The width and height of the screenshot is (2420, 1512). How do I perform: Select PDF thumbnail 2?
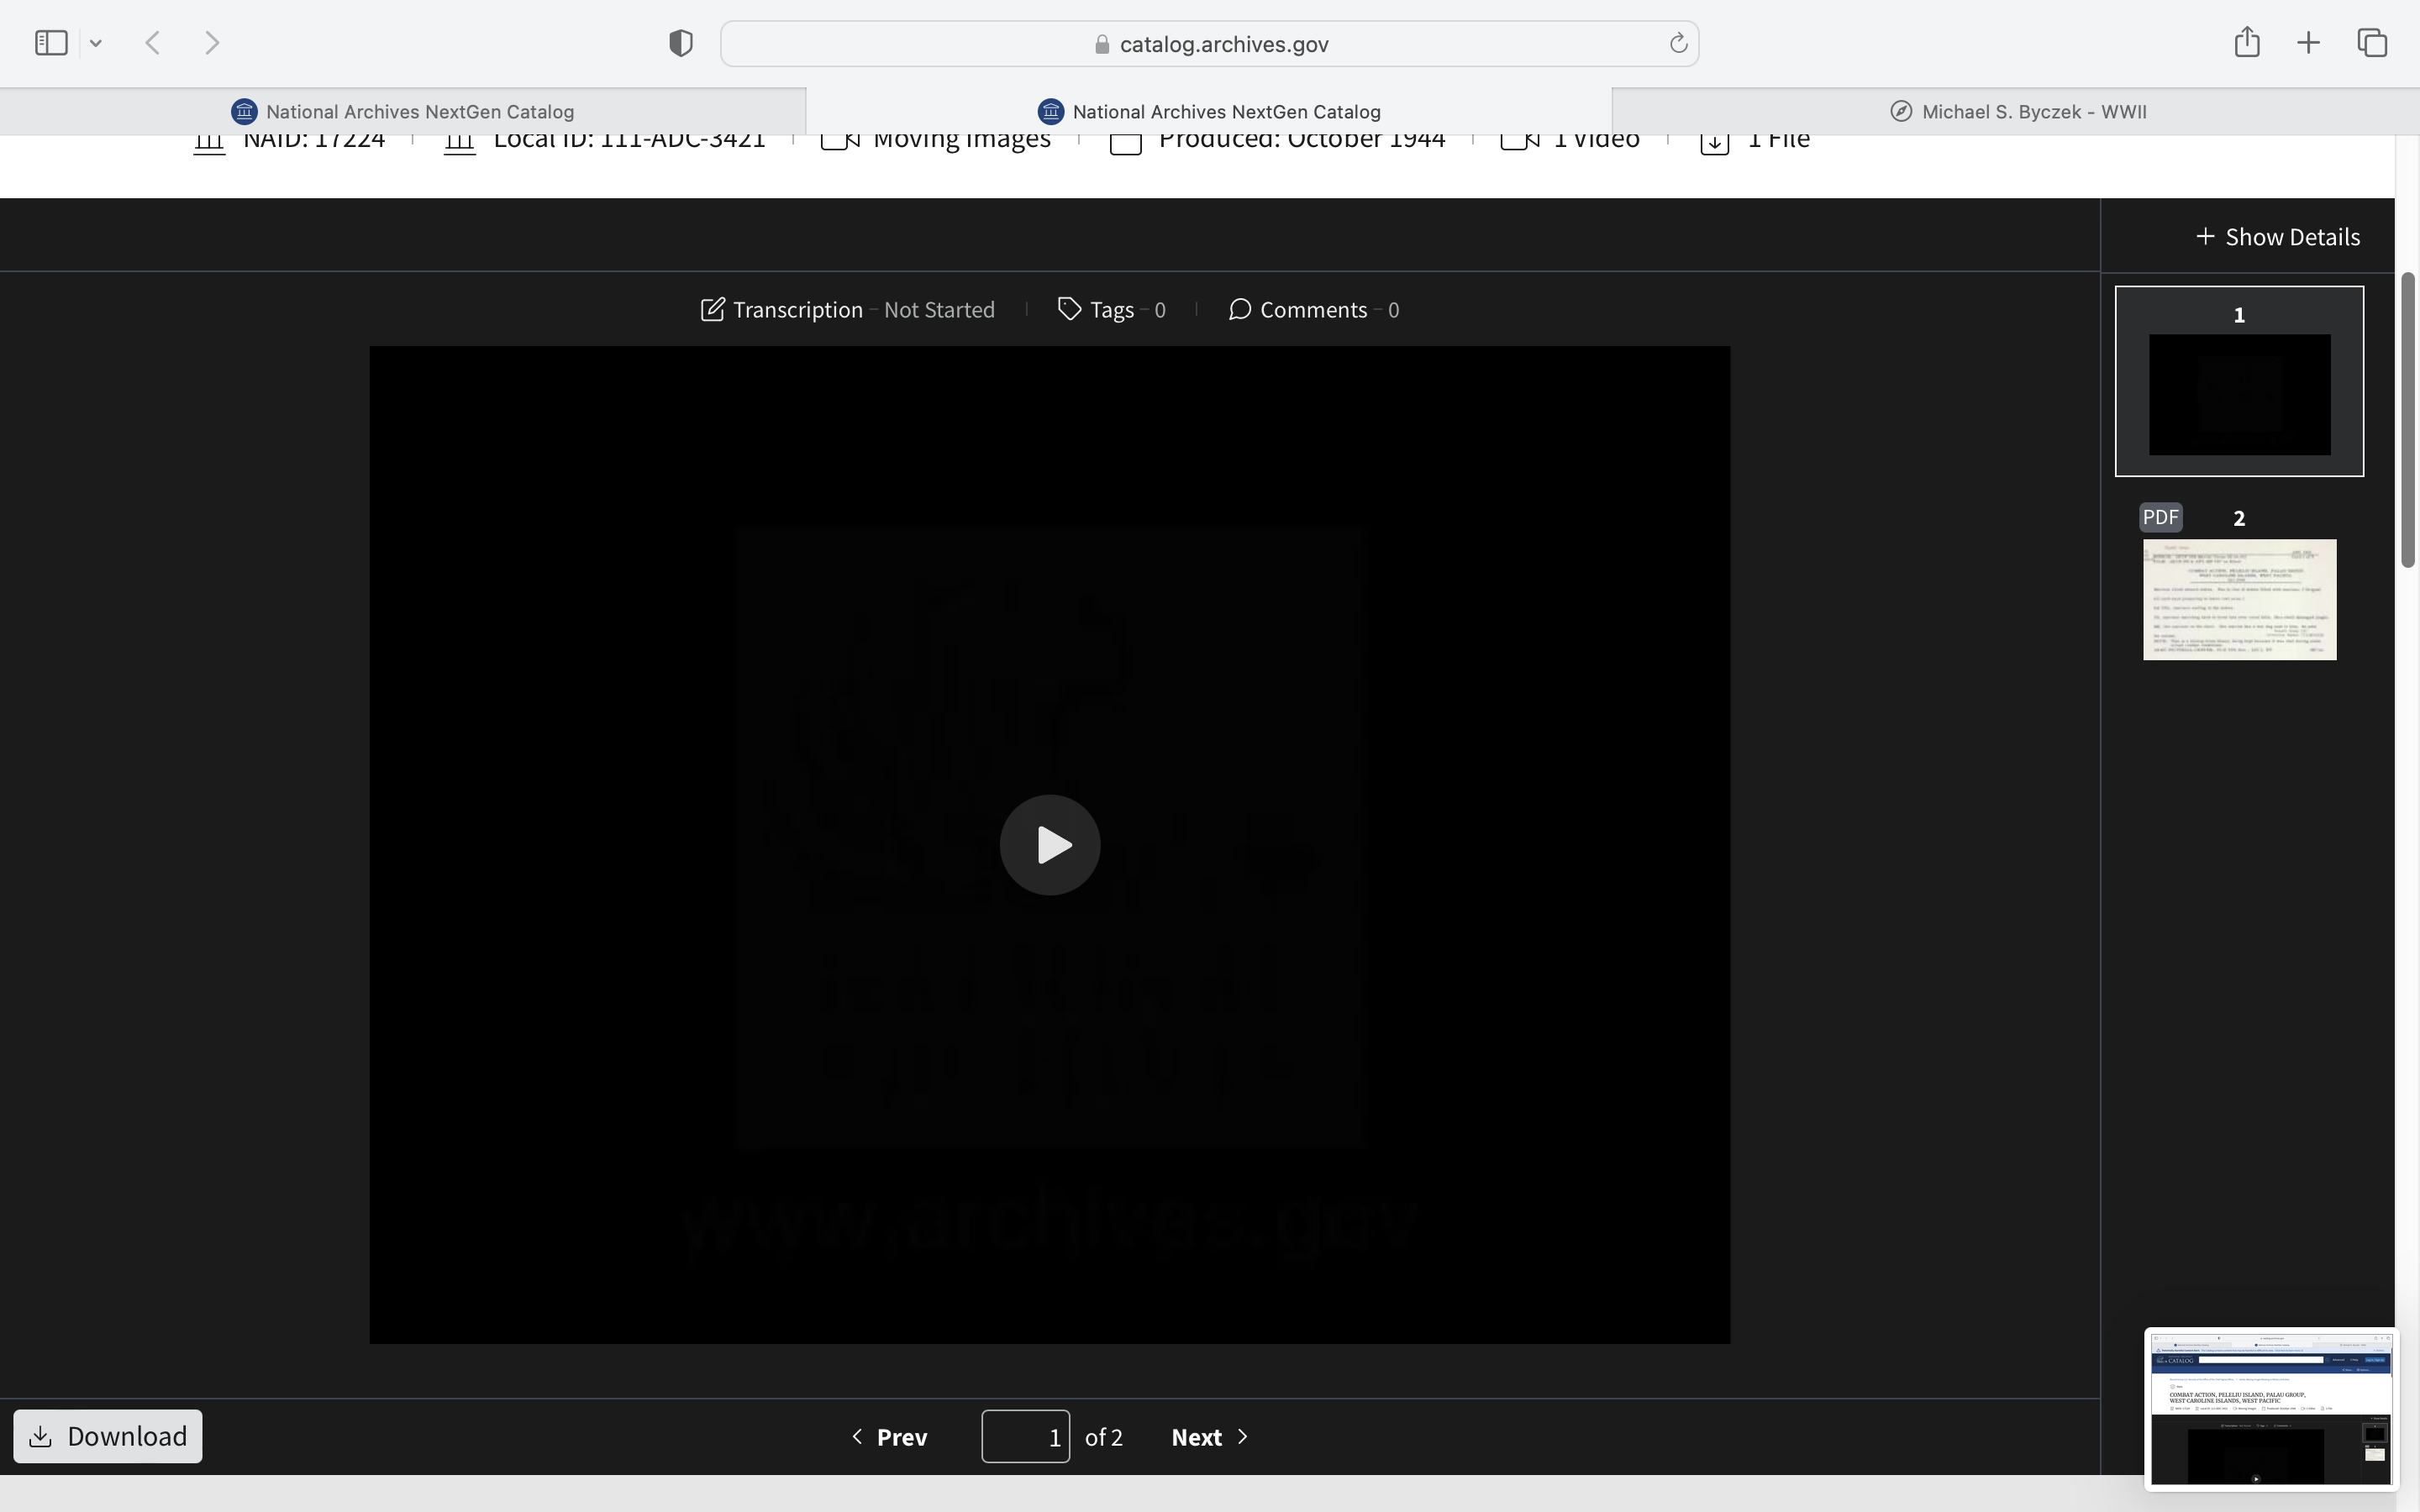point(2239,599)
